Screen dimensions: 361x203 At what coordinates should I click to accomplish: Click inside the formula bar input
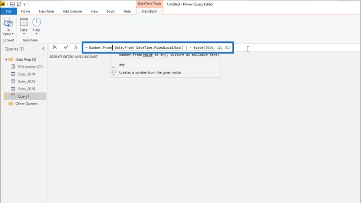157,48
